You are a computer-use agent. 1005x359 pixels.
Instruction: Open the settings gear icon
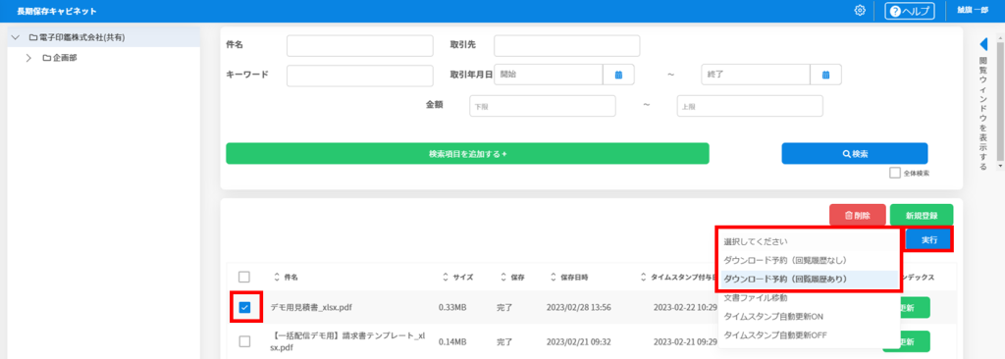coord(860,11)
